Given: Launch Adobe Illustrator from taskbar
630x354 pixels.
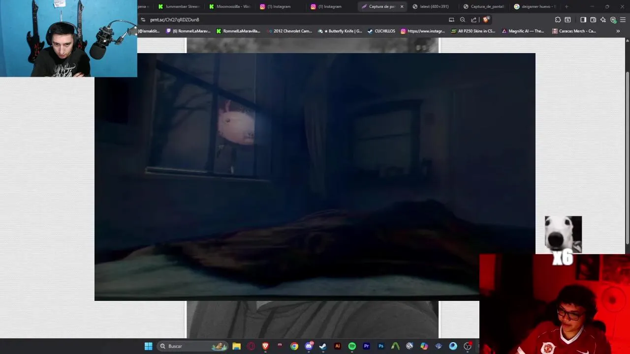Looking at the screenshot, I should point(337,346).
